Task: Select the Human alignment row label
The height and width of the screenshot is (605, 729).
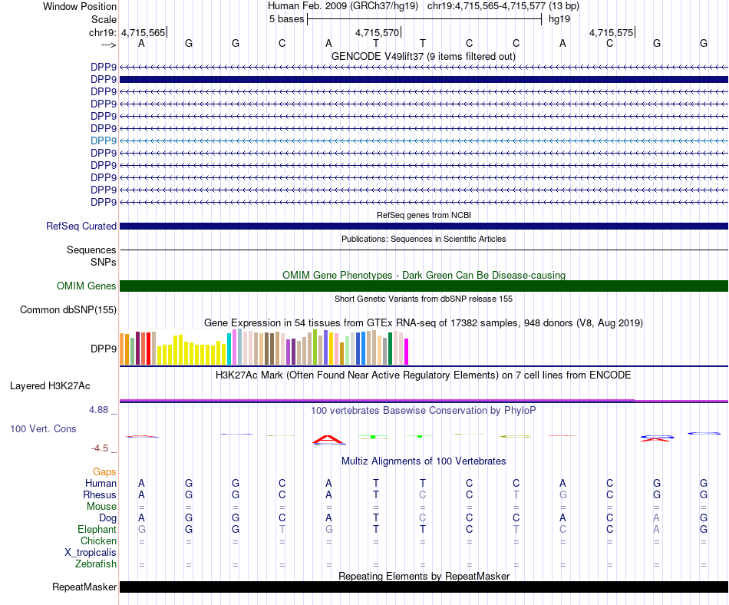Action: (101, 483)
